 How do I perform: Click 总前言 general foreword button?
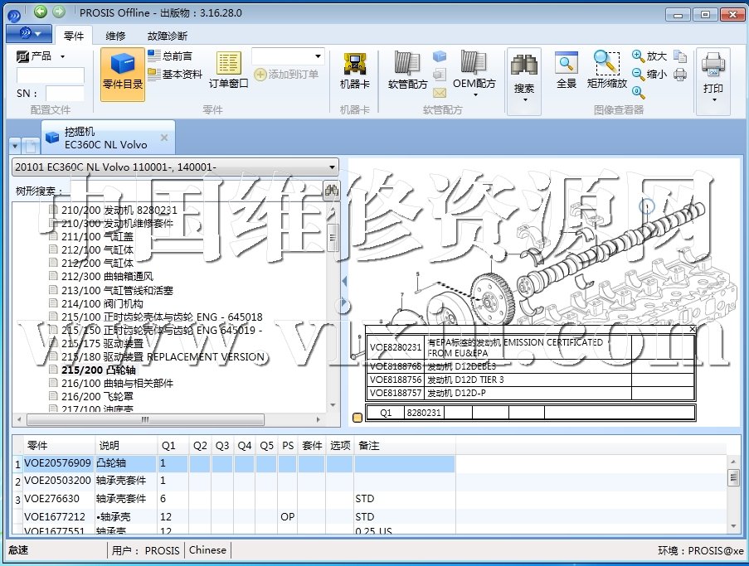click(x=170, y=56)
